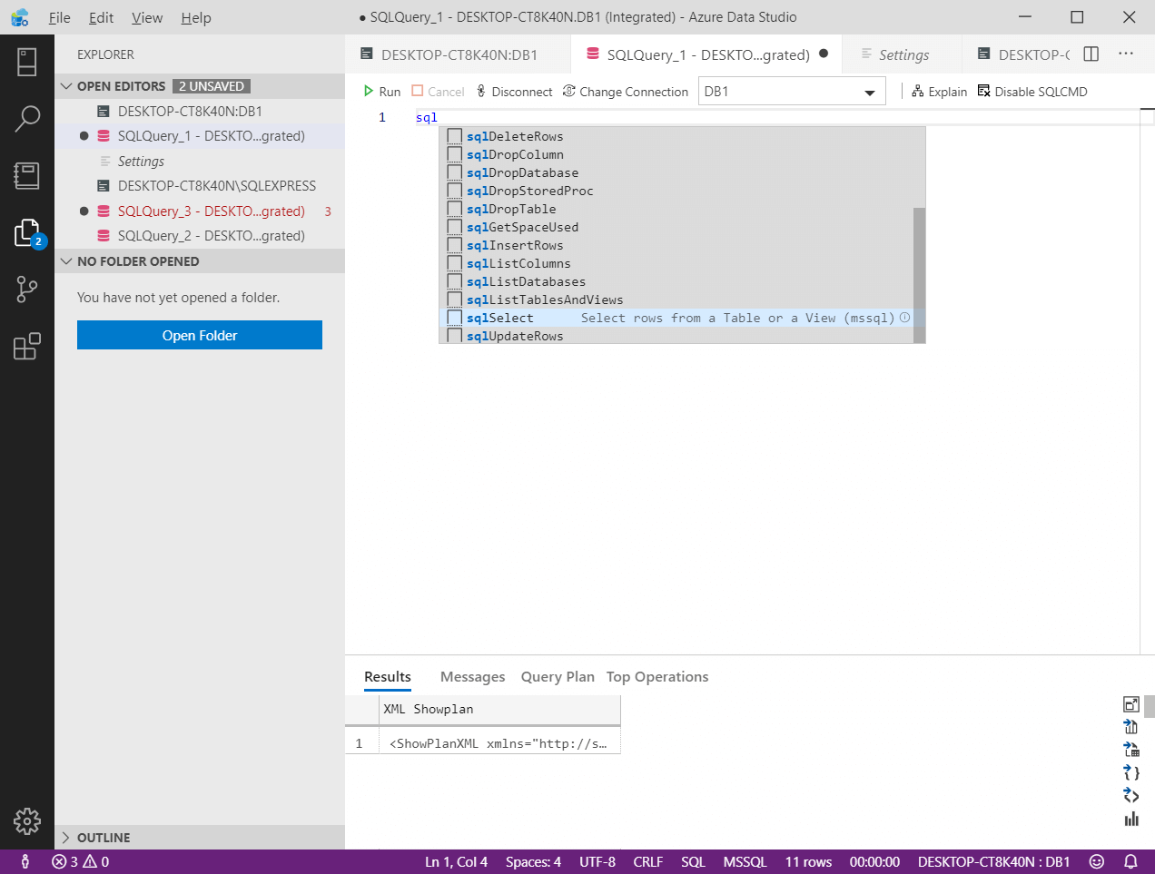The image size is (1155, 874).
Task: Click the read more icon on sqlSelect
Action: (x=904, y=318)
